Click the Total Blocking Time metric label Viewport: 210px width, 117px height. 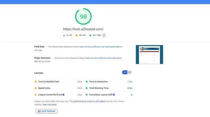(x=99, y=88)
